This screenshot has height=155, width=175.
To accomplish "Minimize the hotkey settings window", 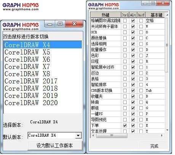I will click(145, 3).
